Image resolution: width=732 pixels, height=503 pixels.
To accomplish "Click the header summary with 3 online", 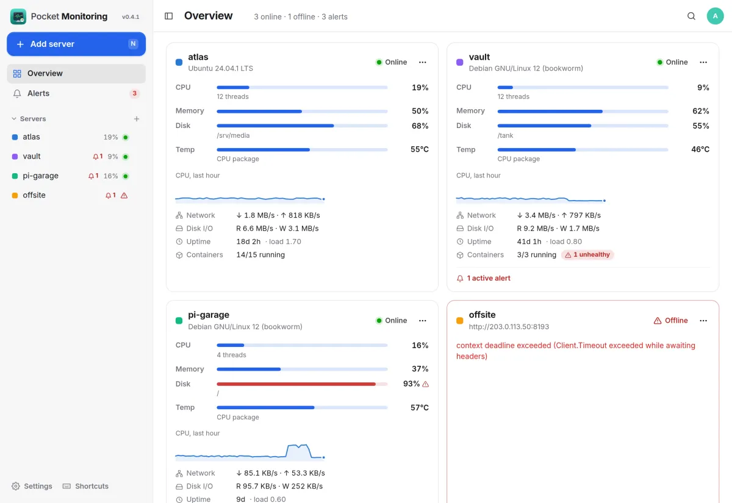I will click(x=301, y=17).
